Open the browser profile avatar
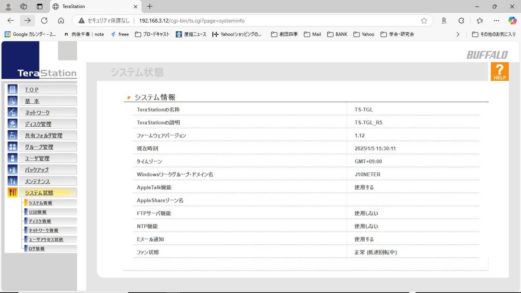The height and width of the screenshot is (293, 521). click(8, 7)
